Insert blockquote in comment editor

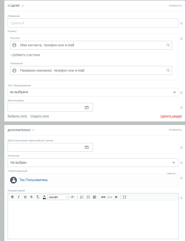[x=116, y=197]
